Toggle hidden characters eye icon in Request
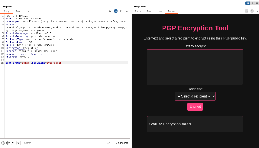This screenshot has width=259, height=148. pyautogui.click(x=110, y=11)
